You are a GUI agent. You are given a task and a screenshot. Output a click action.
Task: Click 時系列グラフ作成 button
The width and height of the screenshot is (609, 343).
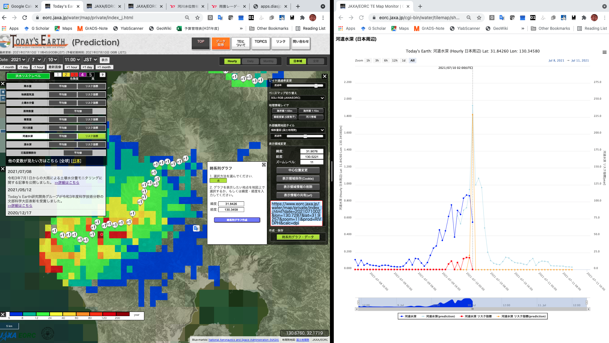237,220
